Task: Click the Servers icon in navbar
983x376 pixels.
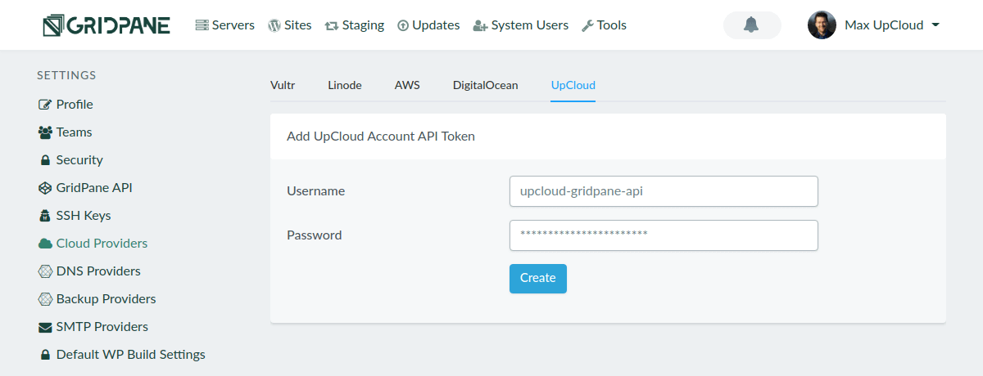Action: pos(202,25)
